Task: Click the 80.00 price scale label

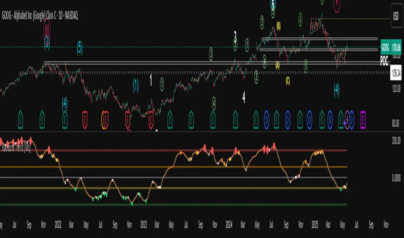Action: (396, 123)
